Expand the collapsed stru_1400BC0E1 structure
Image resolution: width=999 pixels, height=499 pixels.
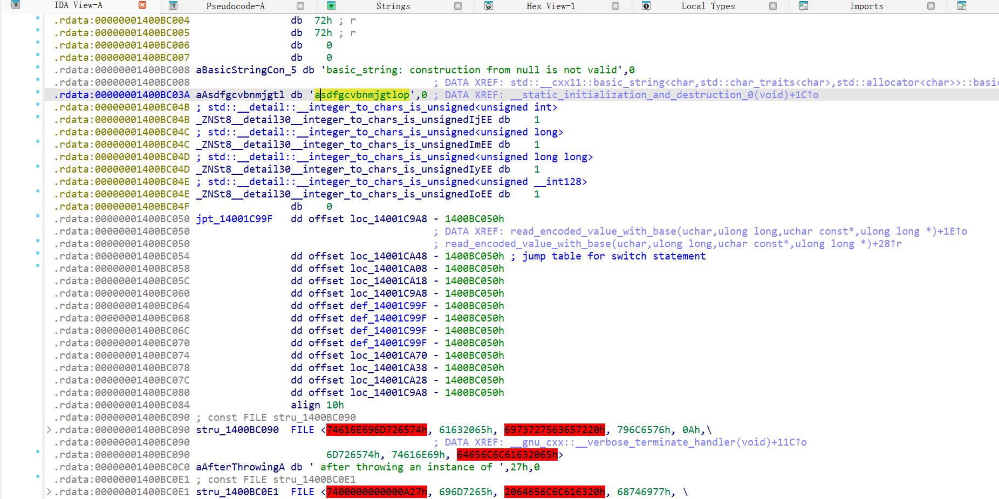(x=49, y=492)
